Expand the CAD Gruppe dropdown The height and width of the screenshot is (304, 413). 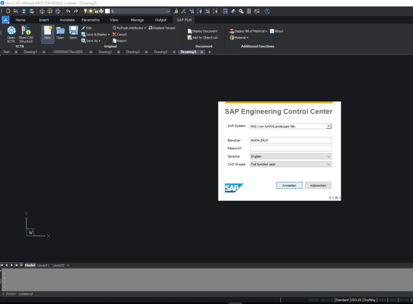click(328, 164)
